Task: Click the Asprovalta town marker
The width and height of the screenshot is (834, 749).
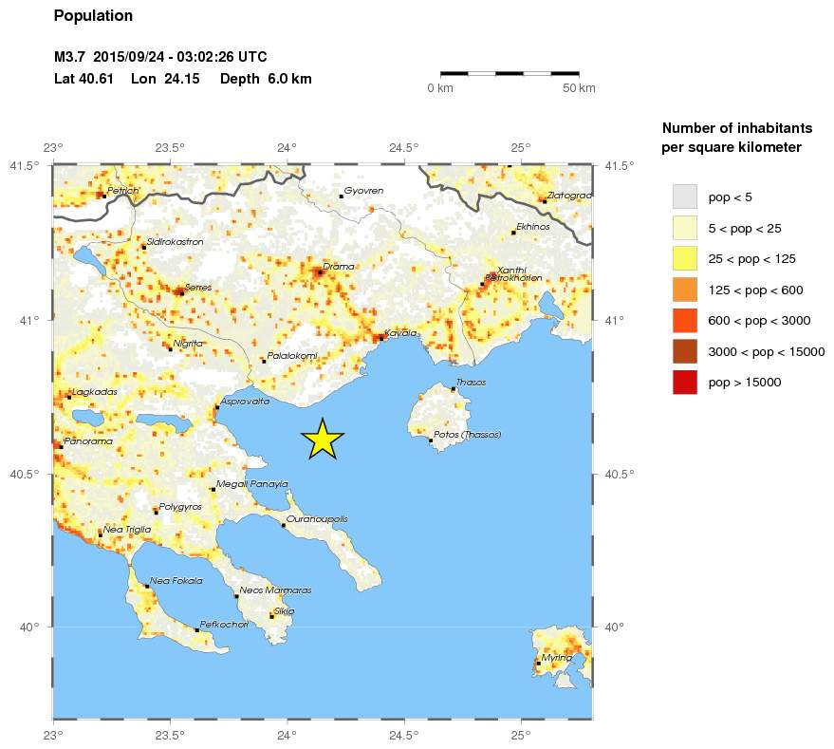Action: (217, 408)
